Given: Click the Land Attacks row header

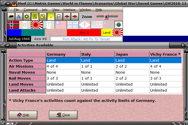Looking at the screenshot, I should click(x=27, y=90).
